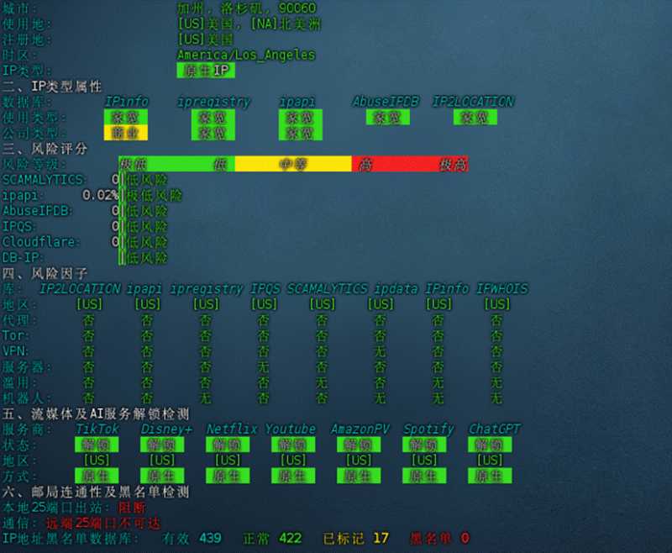Click the green 原生IP badge
This screenshot has width=672, height=553.
206,71
